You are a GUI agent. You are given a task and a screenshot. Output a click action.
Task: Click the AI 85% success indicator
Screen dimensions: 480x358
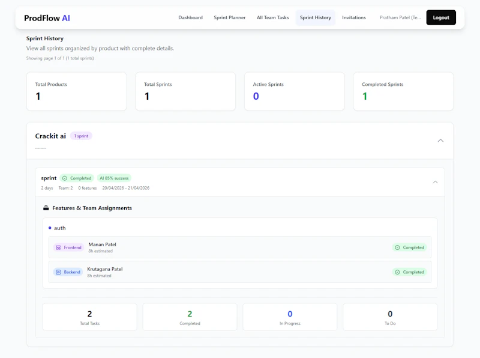114,178
